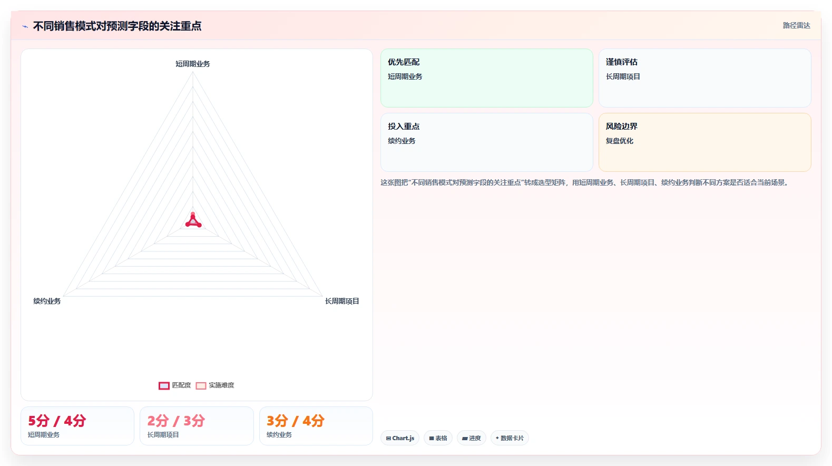Click the 短周期业务 radar axis label
This screenshot has width=832, height=466.
(x=193, y=64)
